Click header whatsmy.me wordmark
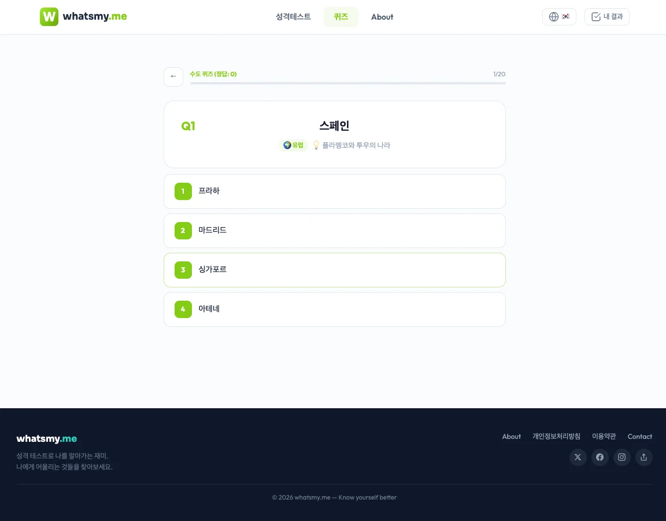 [95, 17]
